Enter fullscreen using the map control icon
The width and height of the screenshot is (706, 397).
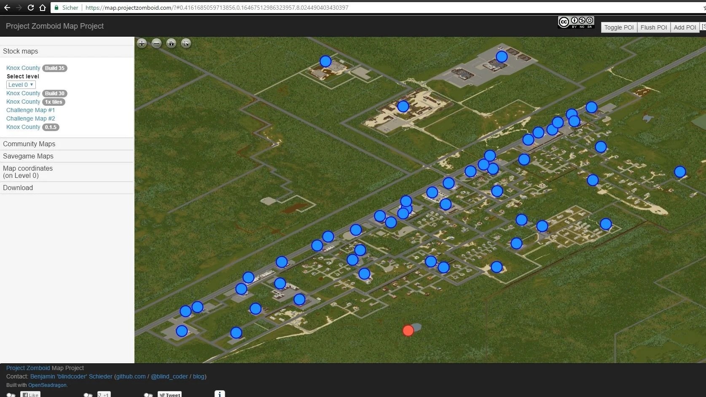tap(186, 43)
